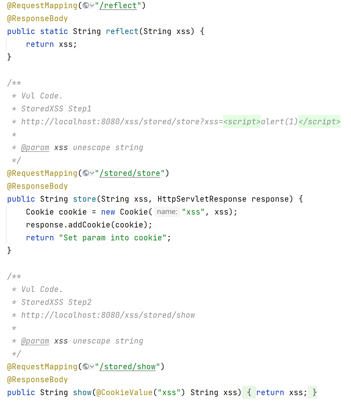Click the @param tag in StoredXSS Step2 comment
This screenshot has height=401, width=351.
click(35, 341)
